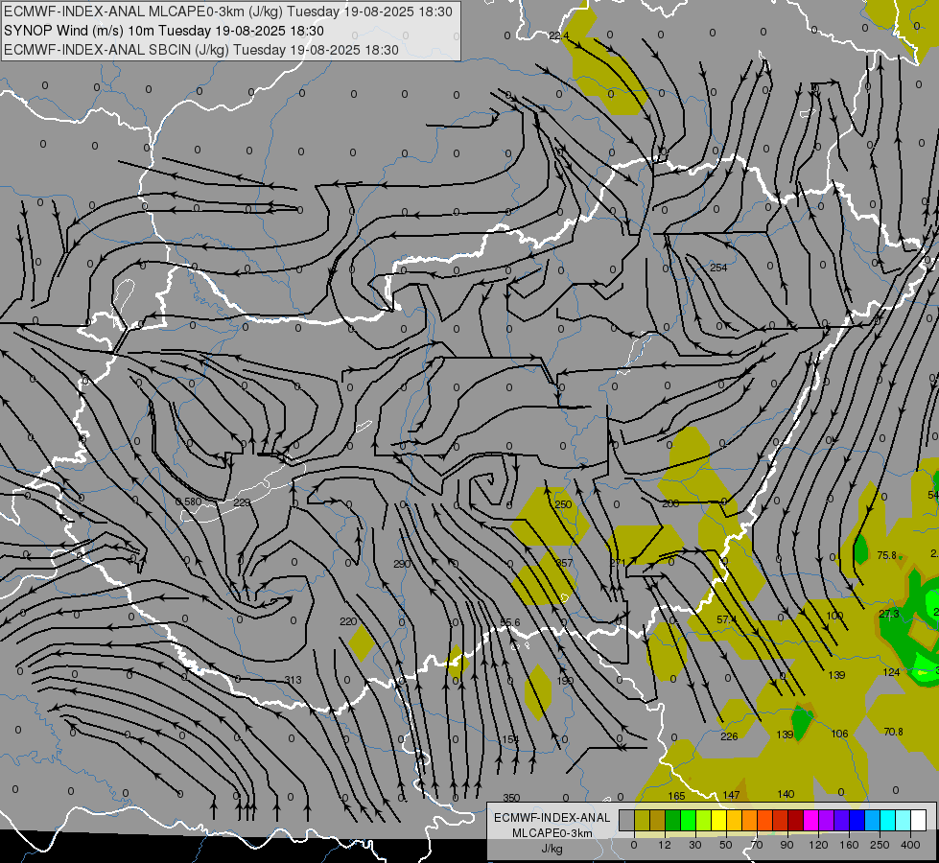
Task: Click the legend tick value '30'
Action: click(695, 845)
